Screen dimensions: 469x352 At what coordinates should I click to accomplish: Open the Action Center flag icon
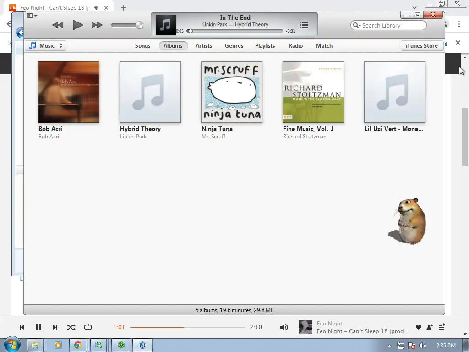pyautogui.click(x=412, y=346)
